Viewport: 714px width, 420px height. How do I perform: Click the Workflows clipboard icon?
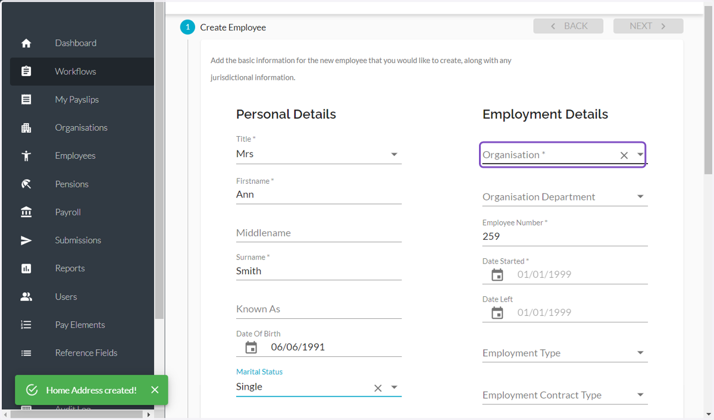point(26,71)
